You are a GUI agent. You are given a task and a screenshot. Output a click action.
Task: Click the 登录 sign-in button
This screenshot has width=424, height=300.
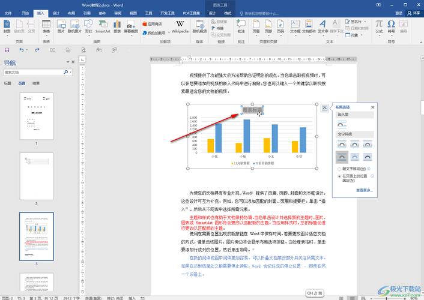pyautogui.click(x=399, y=13)
